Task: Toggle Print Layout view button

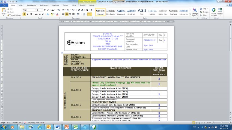Action: pos(194,123)
